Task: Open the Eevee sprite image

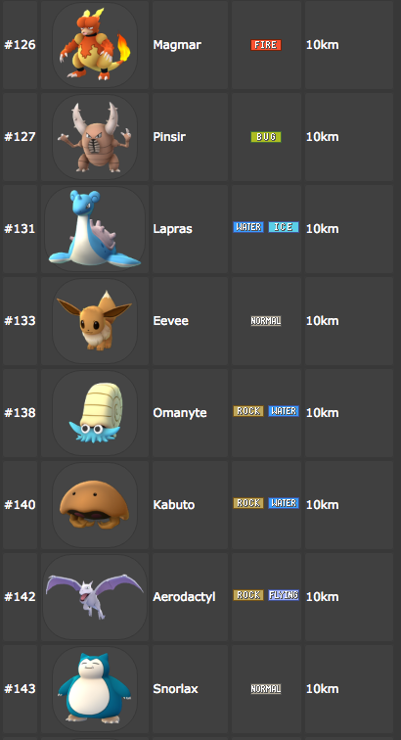Action: tap(94, 321)
